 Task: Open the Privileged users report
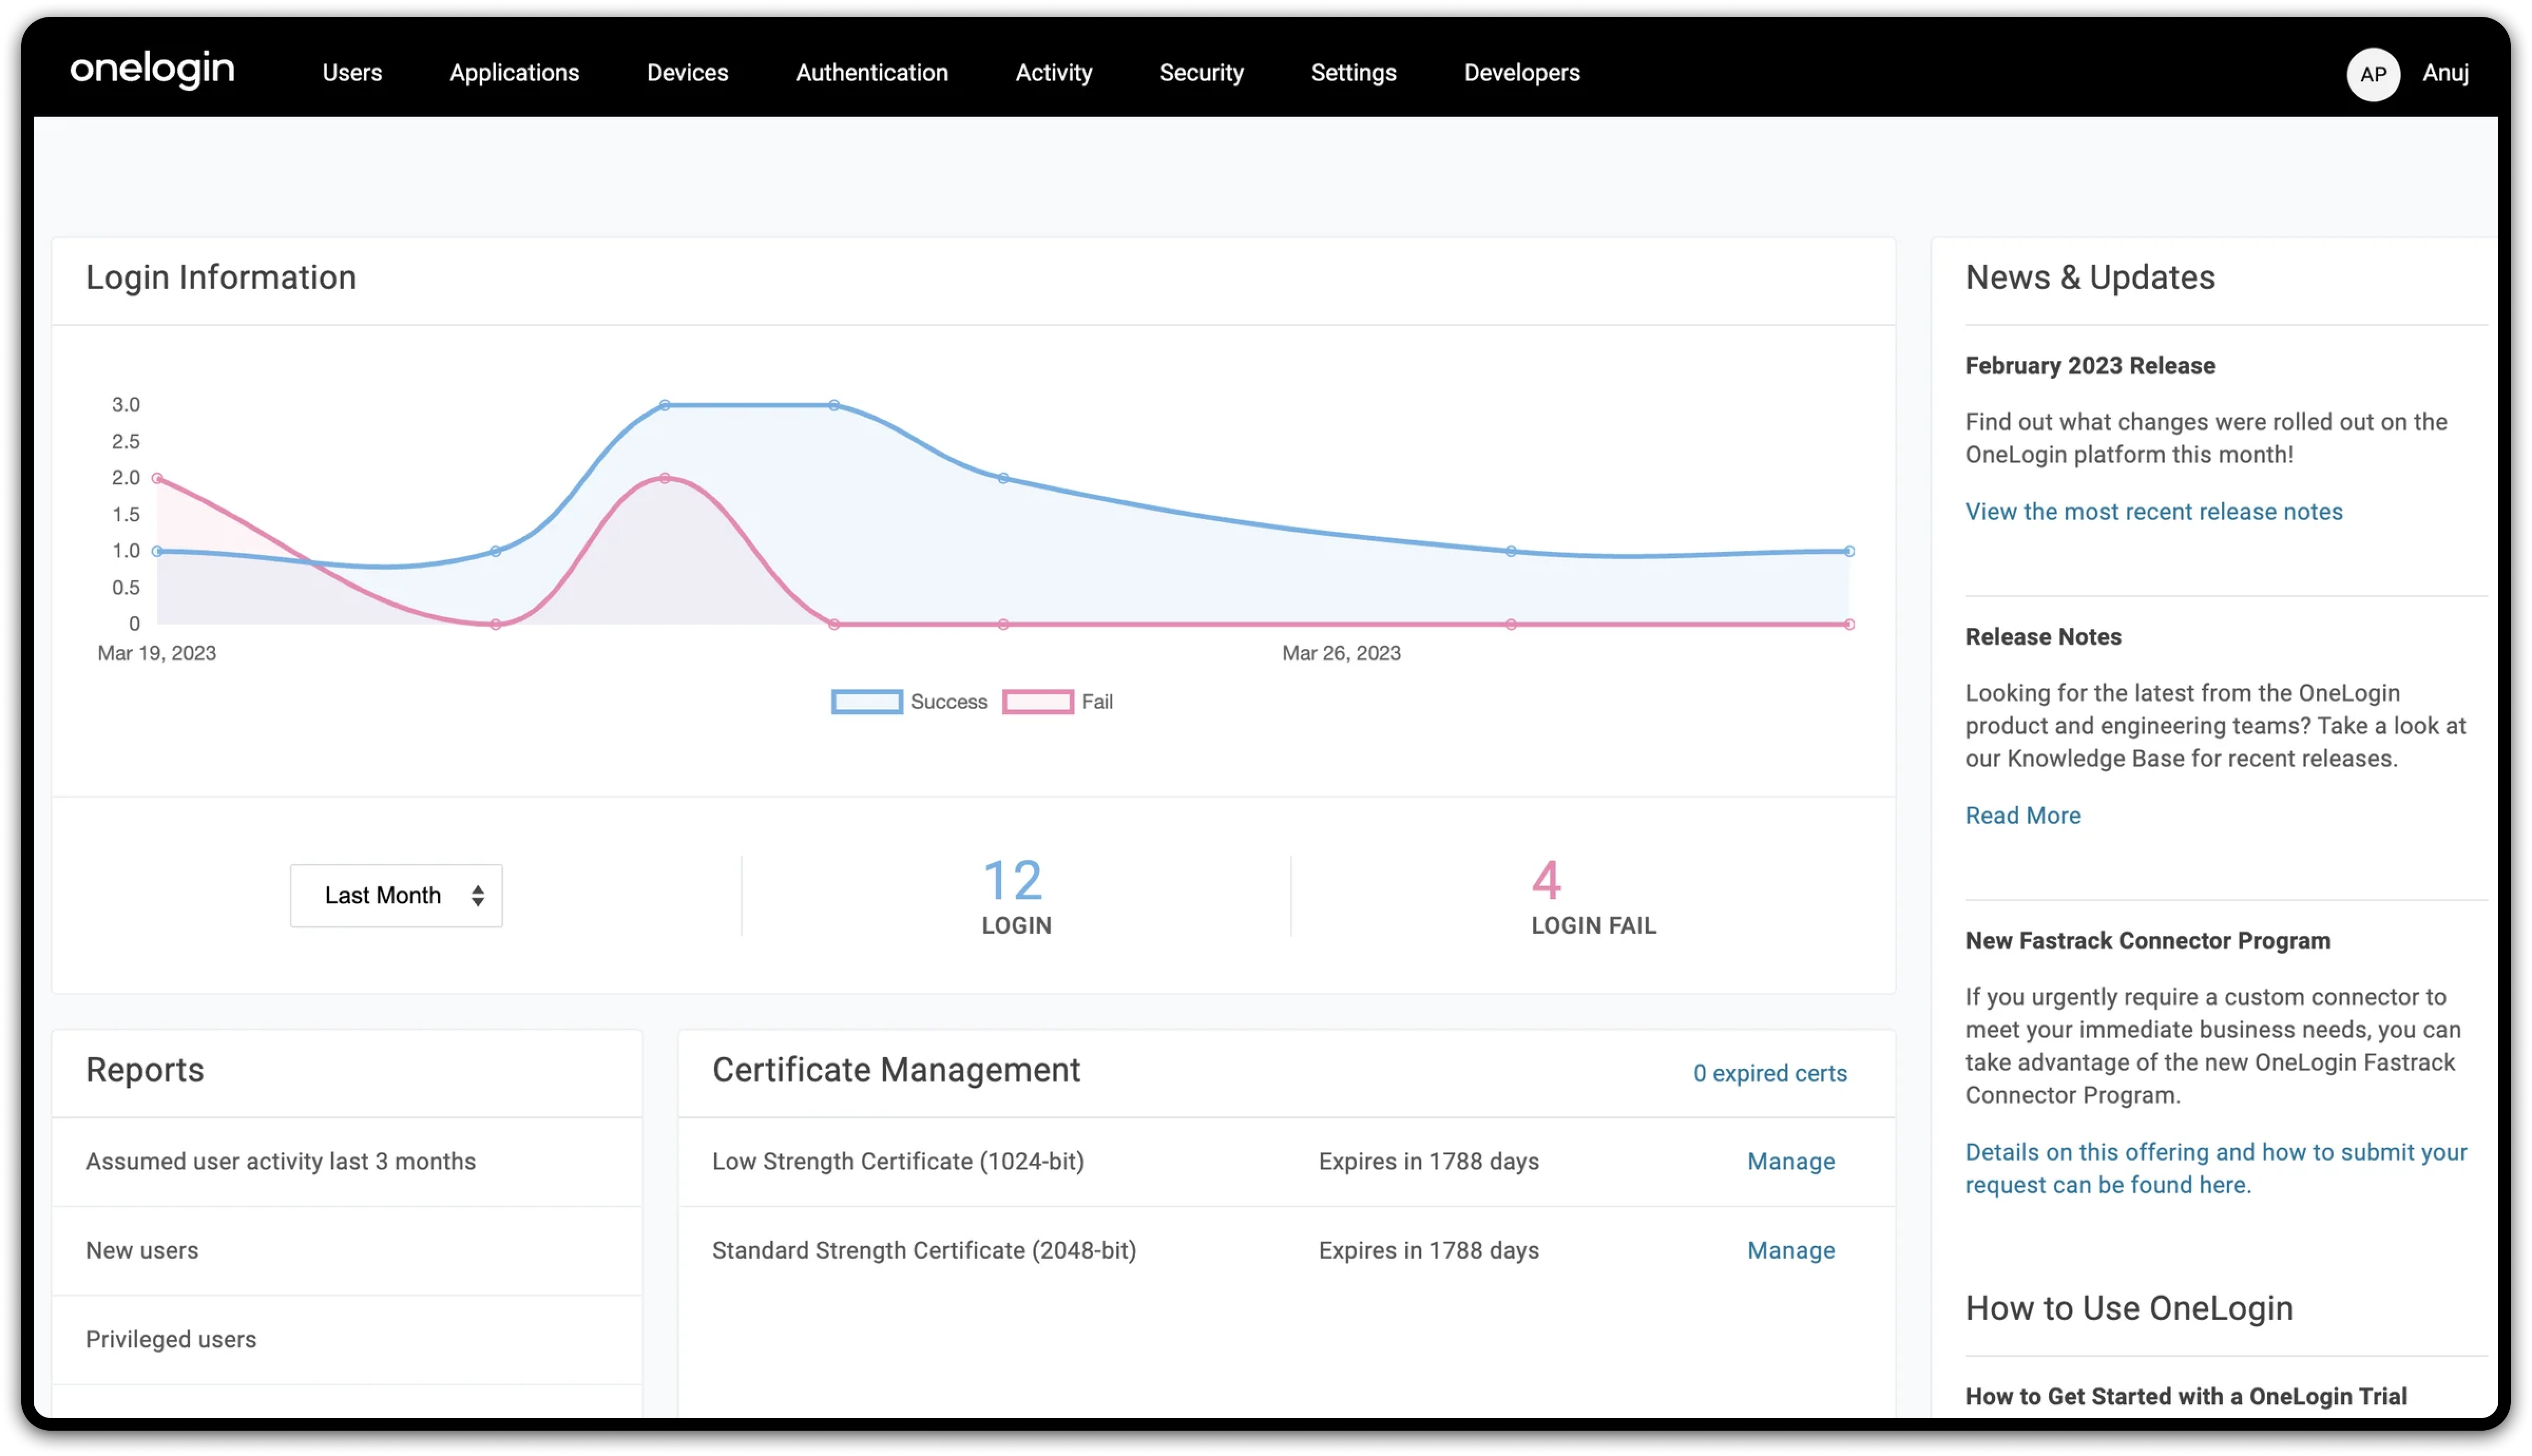pos(171,1339)
